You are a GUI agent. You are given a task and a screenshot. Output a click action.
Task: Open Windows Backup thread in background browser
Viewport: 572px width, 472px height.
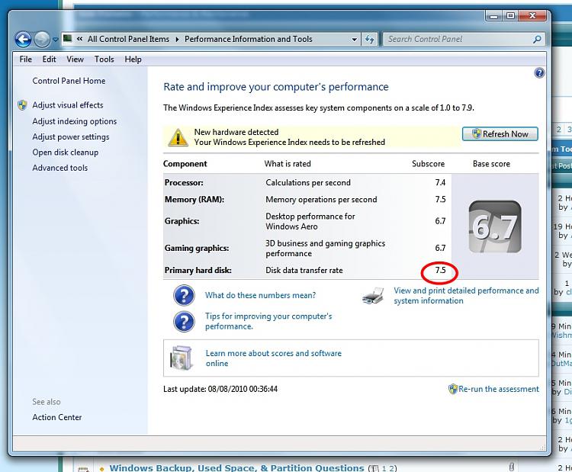[x=236, y=467]
